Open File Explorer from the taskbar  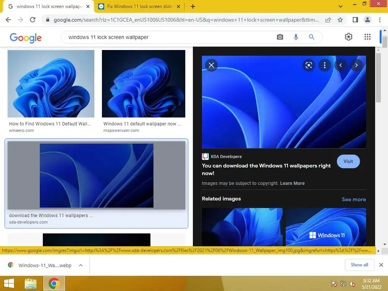(30, 283)
